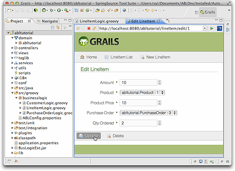Click the Update button
The image size is (235, 171).
(89, 136)
